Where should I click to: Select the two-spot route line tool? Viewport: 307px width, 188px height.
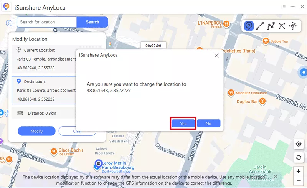pyautogui.click(x=260, y=26)
